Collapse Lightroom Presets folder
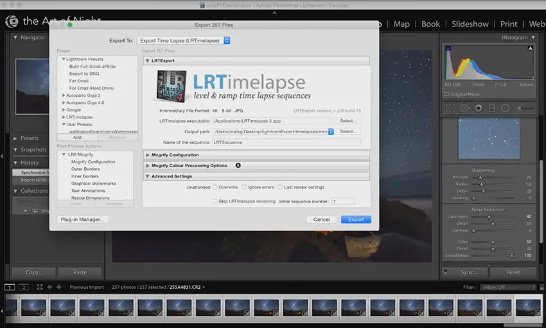This screenshot has height=328, width=546. pyautogui.click(x=64, y=59)
